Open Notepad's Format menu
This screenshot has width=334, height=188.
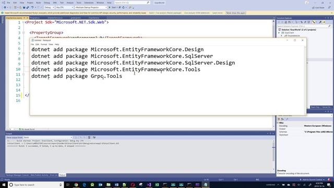click(x=44, y=44)
